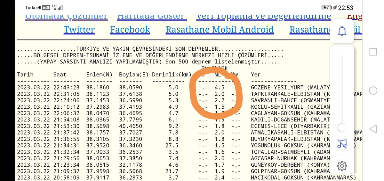Tap the 22:53 clock in status bar
384x181 pixels.
345,8
